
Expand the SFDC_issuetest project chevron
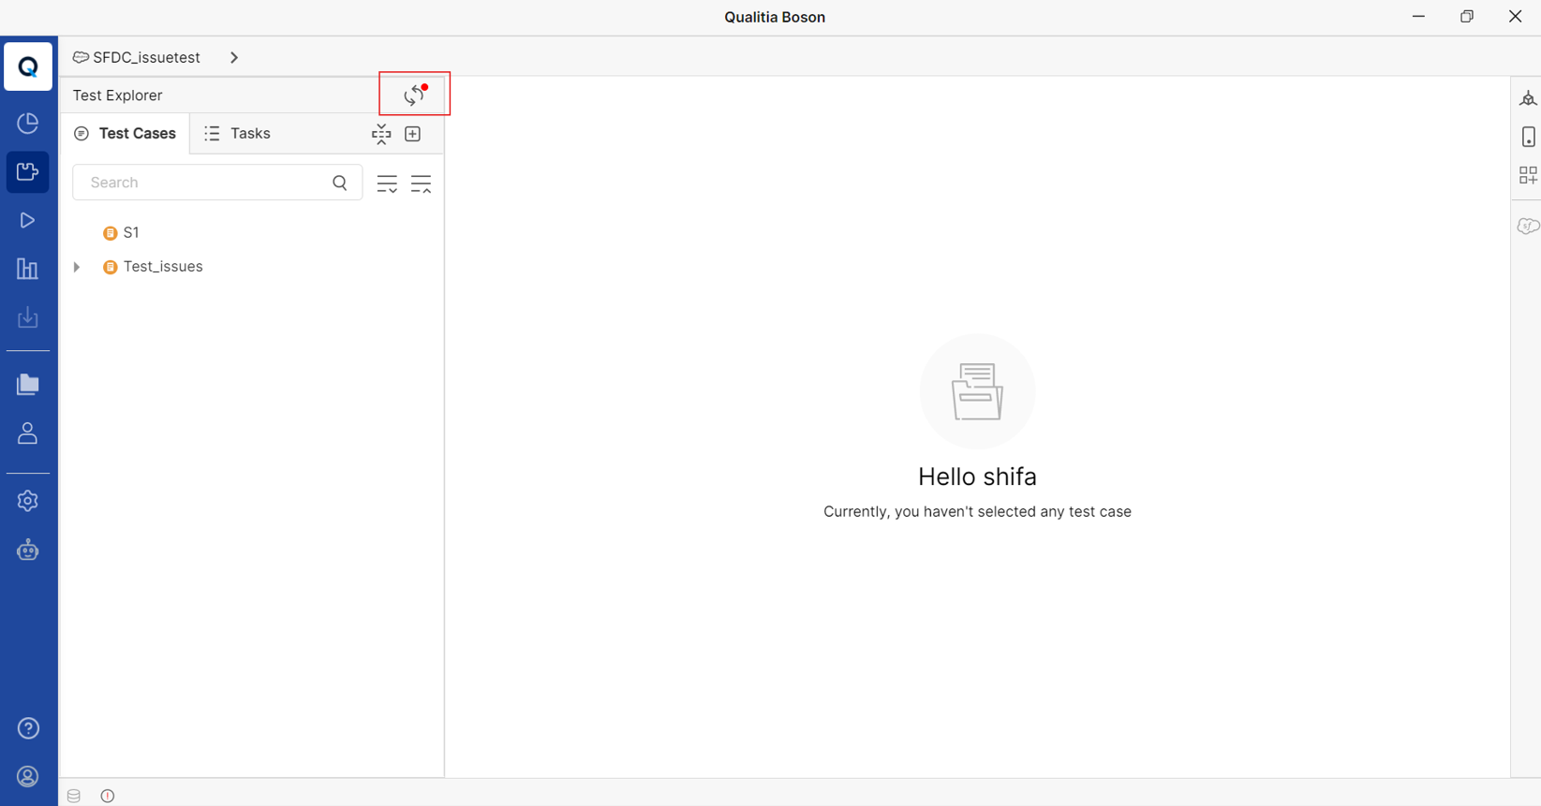pyautogui.click(x=234, y=57)
